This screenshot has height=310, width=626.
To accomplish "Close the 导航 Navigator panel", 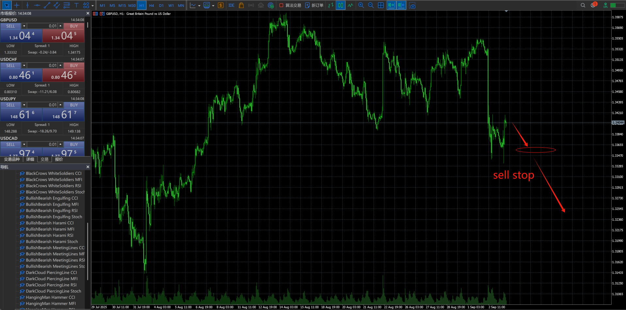I will pyautogui.click(x=88, y=167).
